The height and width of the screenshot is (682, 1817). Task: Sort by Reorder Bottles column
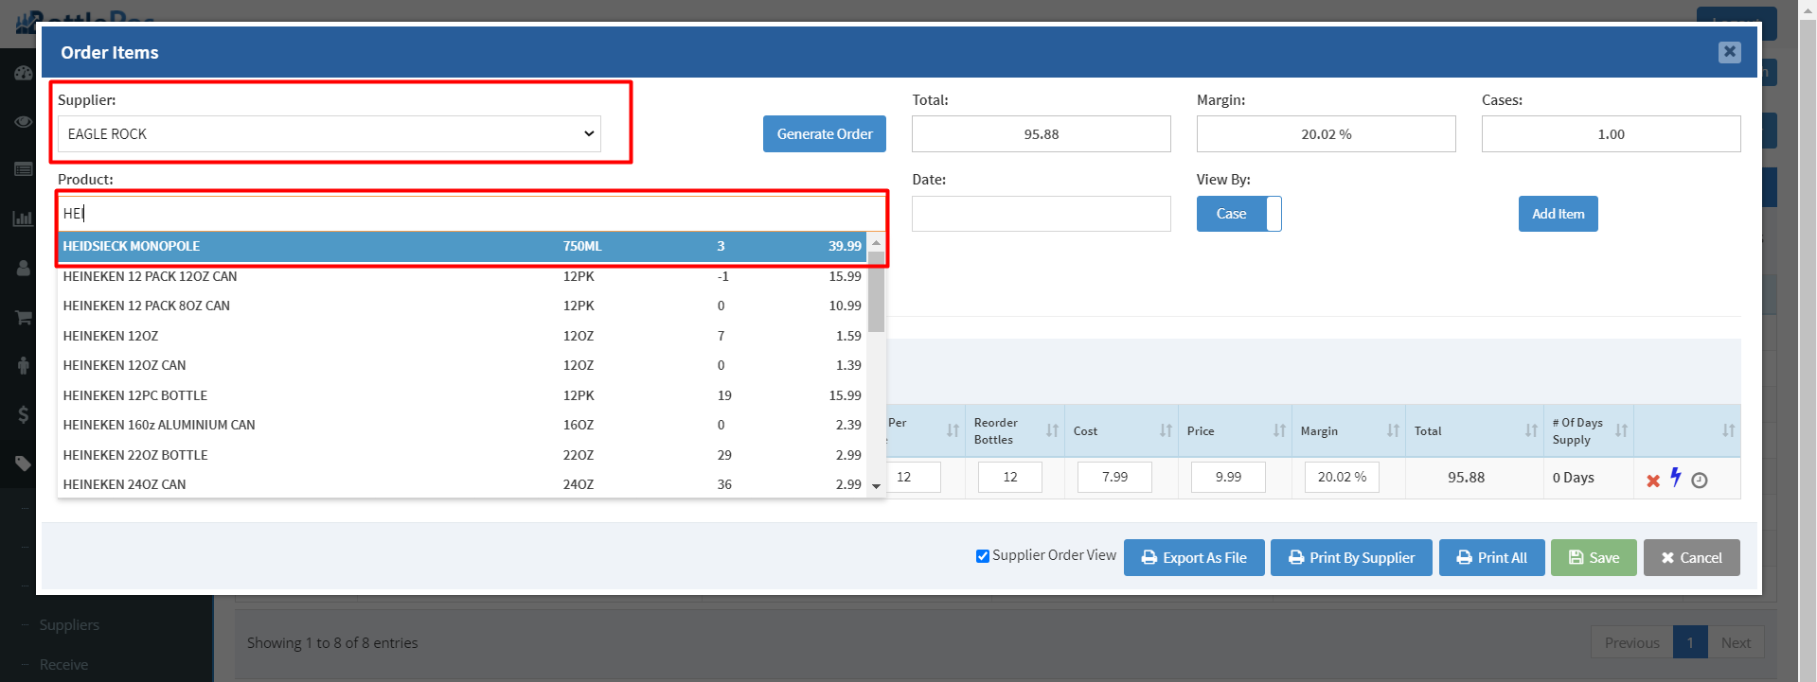[x=1015, y=430]
